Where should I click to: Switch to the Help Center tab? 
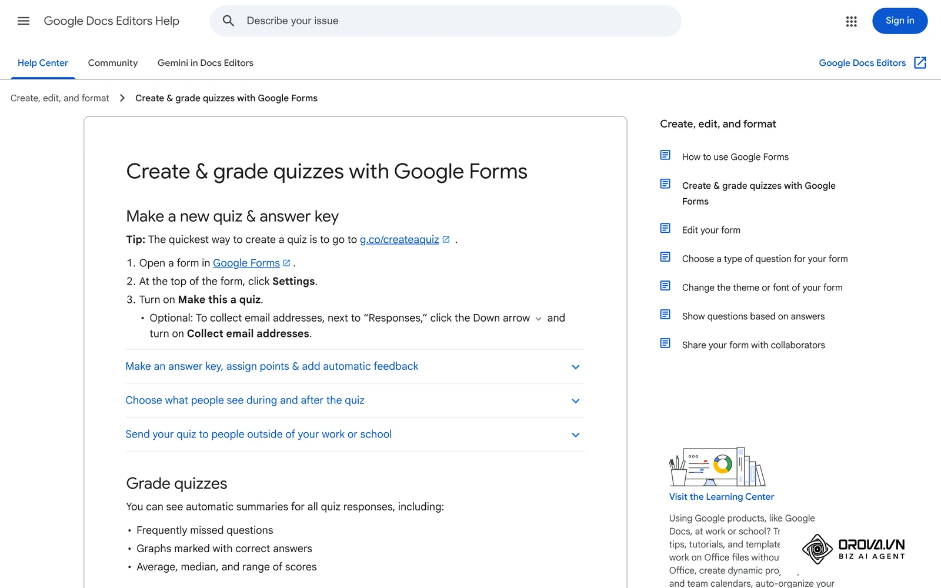[x=43, y=63]
